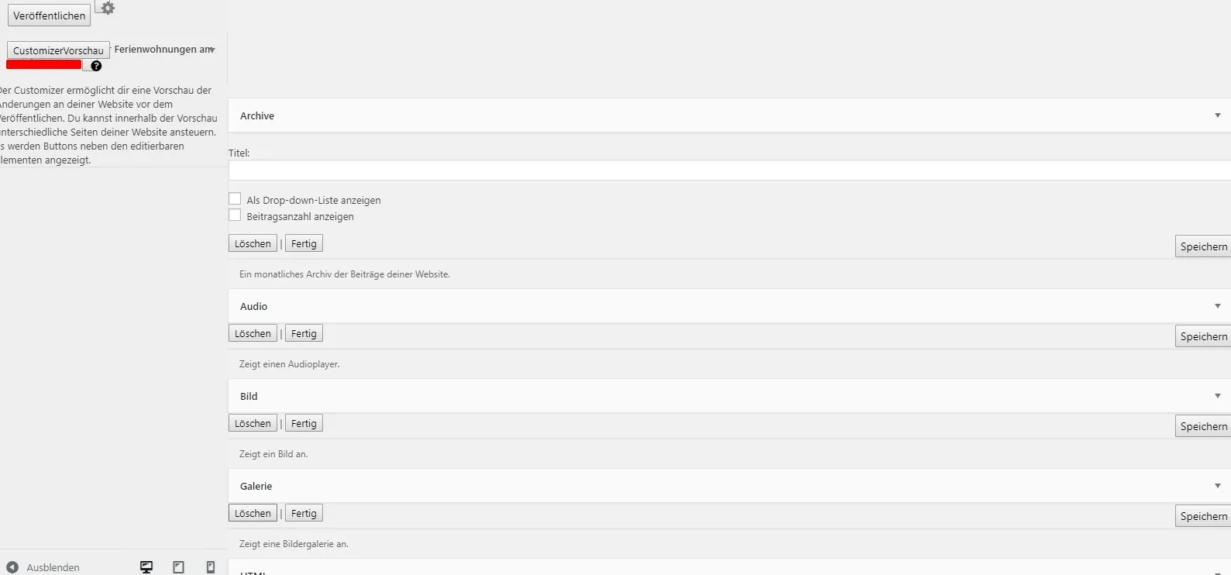
Task: Click Fertig under the Audio widget
Action: click(304, 333)
